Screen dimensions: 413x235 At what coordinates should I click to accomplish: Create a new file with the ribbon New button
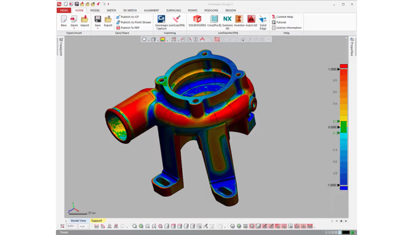tap(64, 21)
